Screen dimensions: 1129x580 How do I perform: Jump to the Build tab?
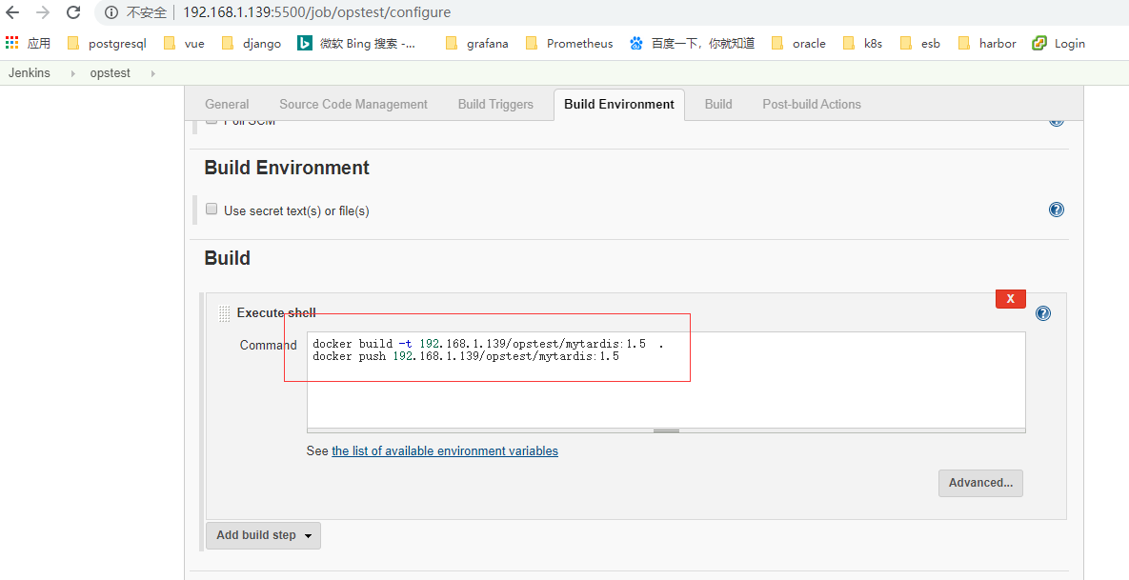718,105
